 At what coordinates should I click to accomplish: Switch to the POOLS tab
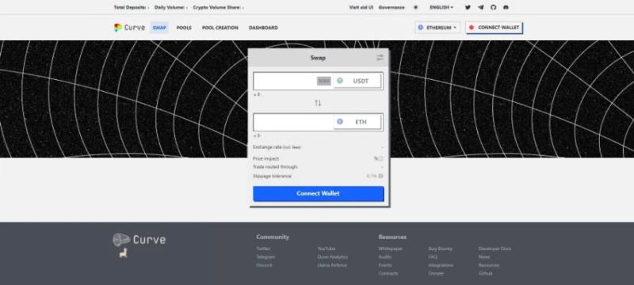point(184,28)
